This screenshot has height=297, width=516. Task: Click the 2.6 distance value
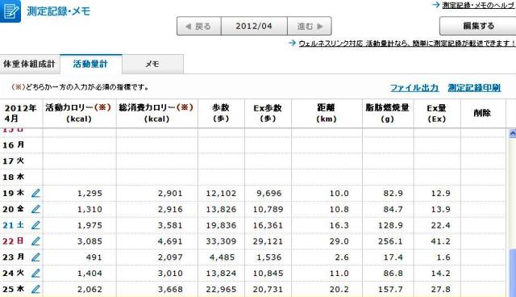pyautogui.click(x=342, y=257)
